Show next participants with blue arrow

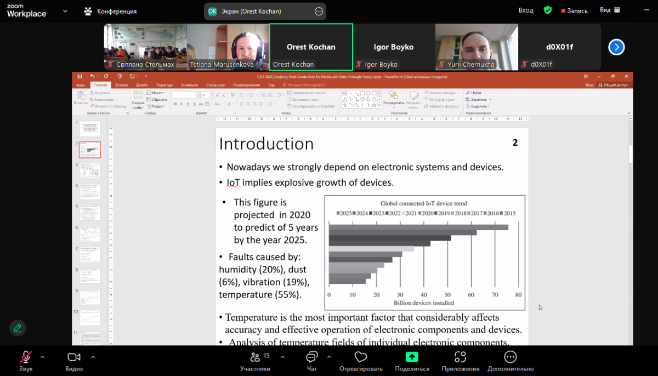tap(616, 47)
